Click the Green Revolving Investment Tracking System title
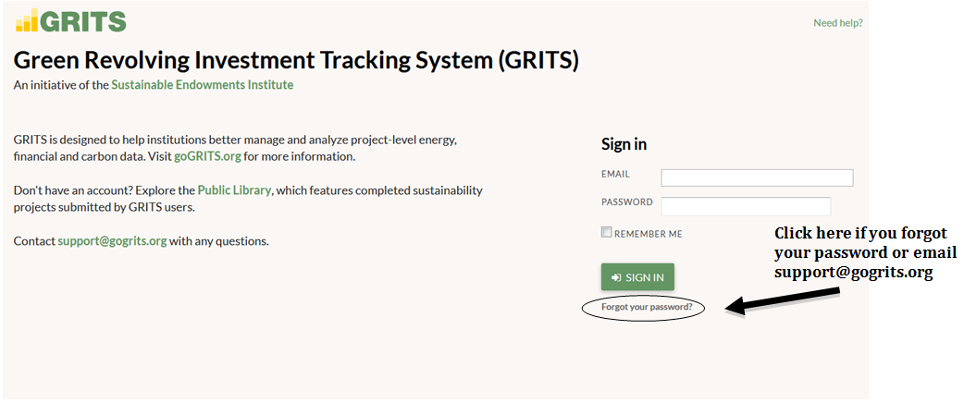Screen dimensions: 964x403 pyautogui.click(x=296, y=60)
